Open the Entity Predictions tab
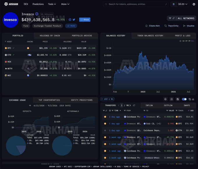 (x=82, y=100)
